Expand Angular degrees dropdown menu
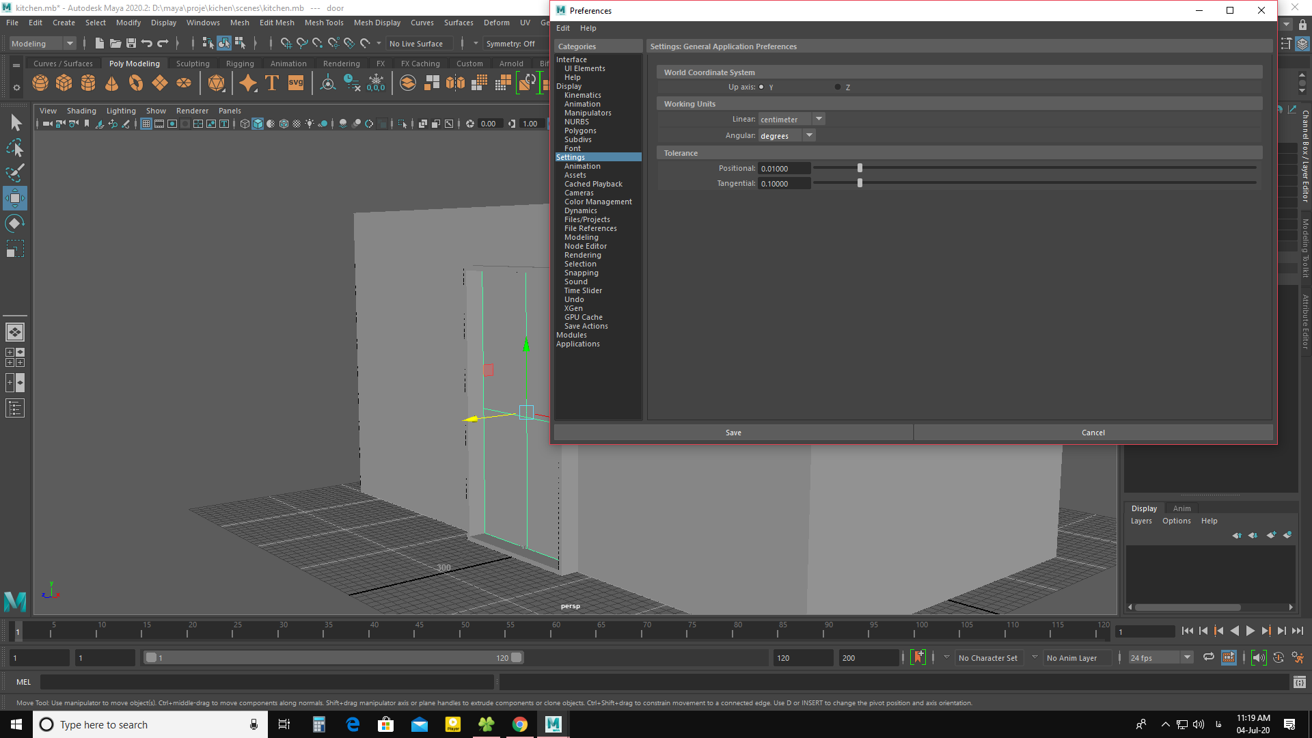 (x=808, y=135)
